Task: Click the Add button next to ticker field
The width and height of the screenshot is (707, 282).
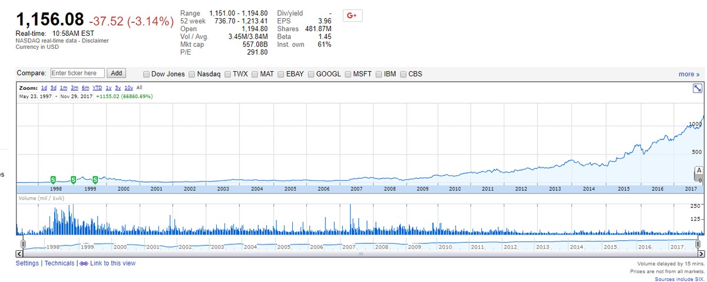Action: pyautogui.click(x=117, y=73)
